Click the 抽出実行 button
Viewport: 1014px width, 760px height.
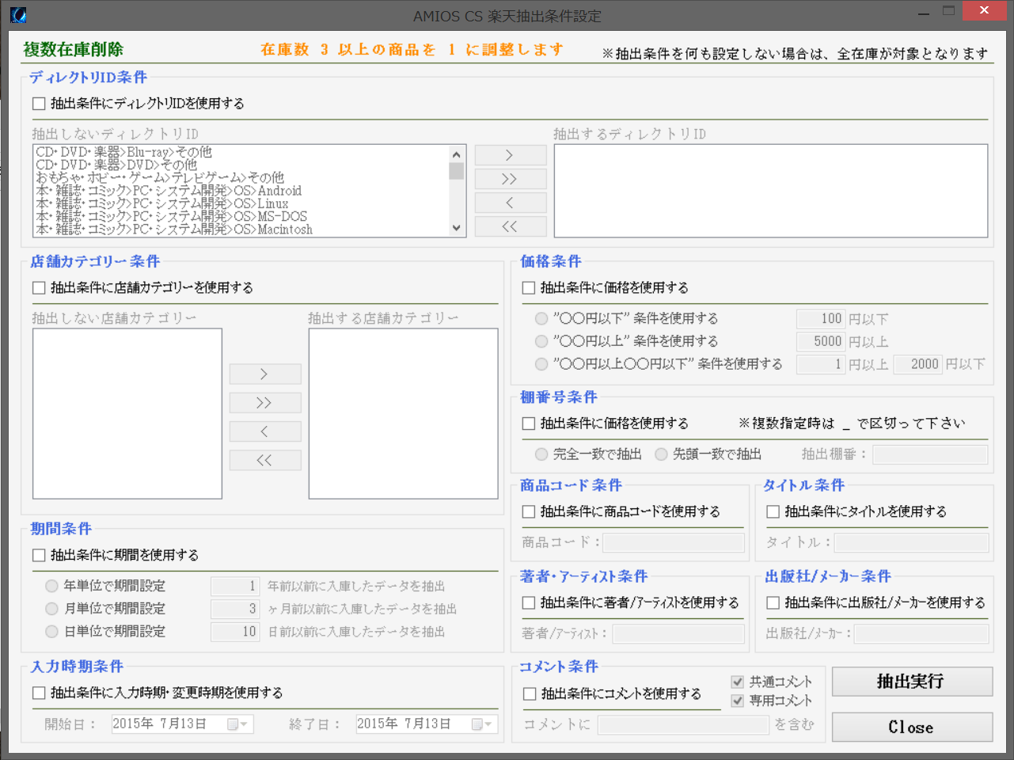click(x=912, y=682)
